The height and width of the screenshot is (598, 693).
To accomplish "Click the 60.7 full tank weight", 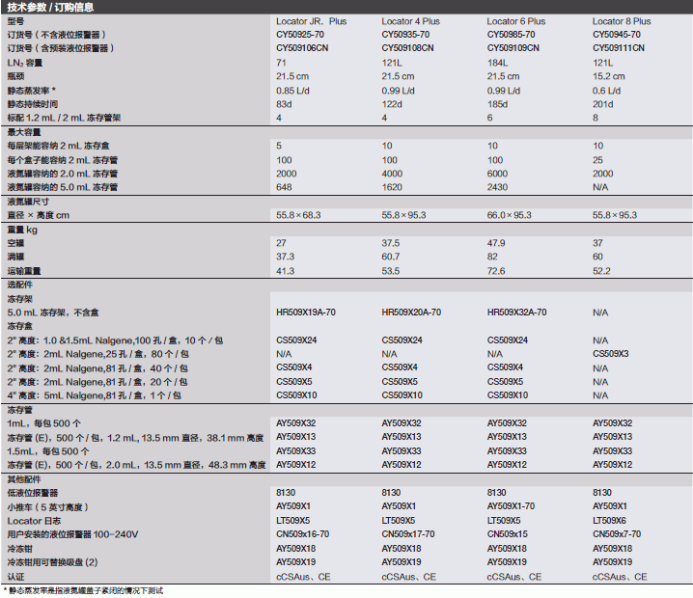I will [x=390, y=257].
